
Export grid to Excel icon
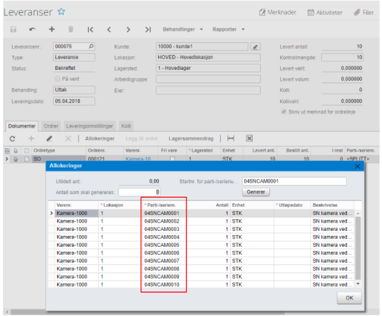click(x=249, y=138)
